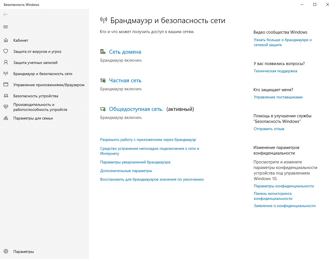Open Дополнительные параметры link
The image size is (334, 259).
(x=126, y=171)
